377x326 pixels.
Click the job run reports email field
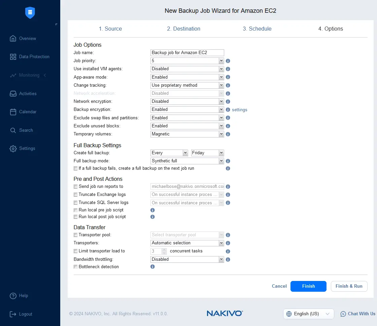coord(187,187)
